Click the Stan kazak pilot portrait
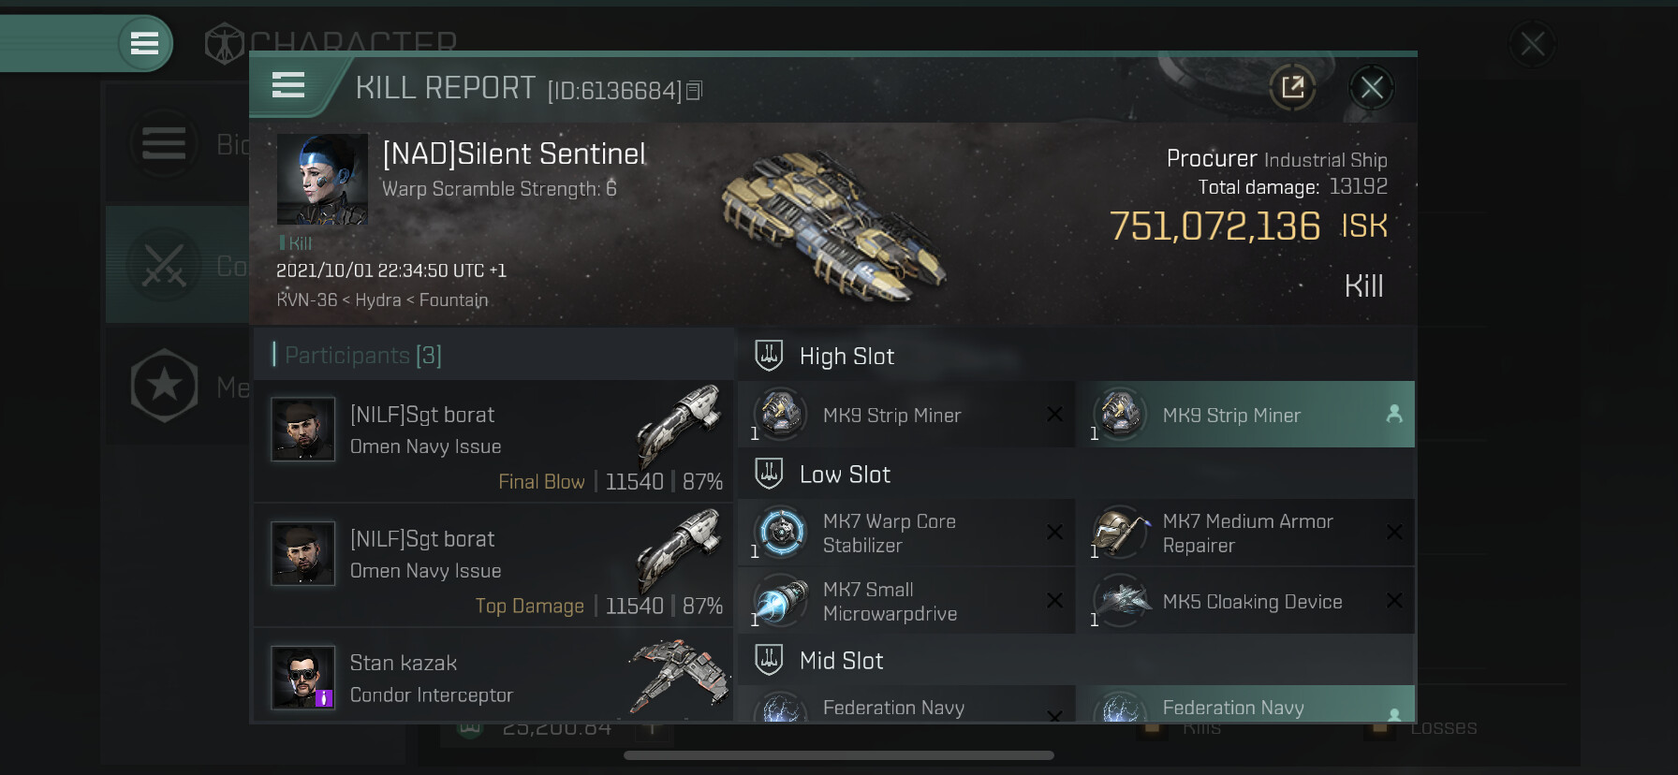Screen dimensions: 1678x775 pyautogui.click(x=302, y=678)
